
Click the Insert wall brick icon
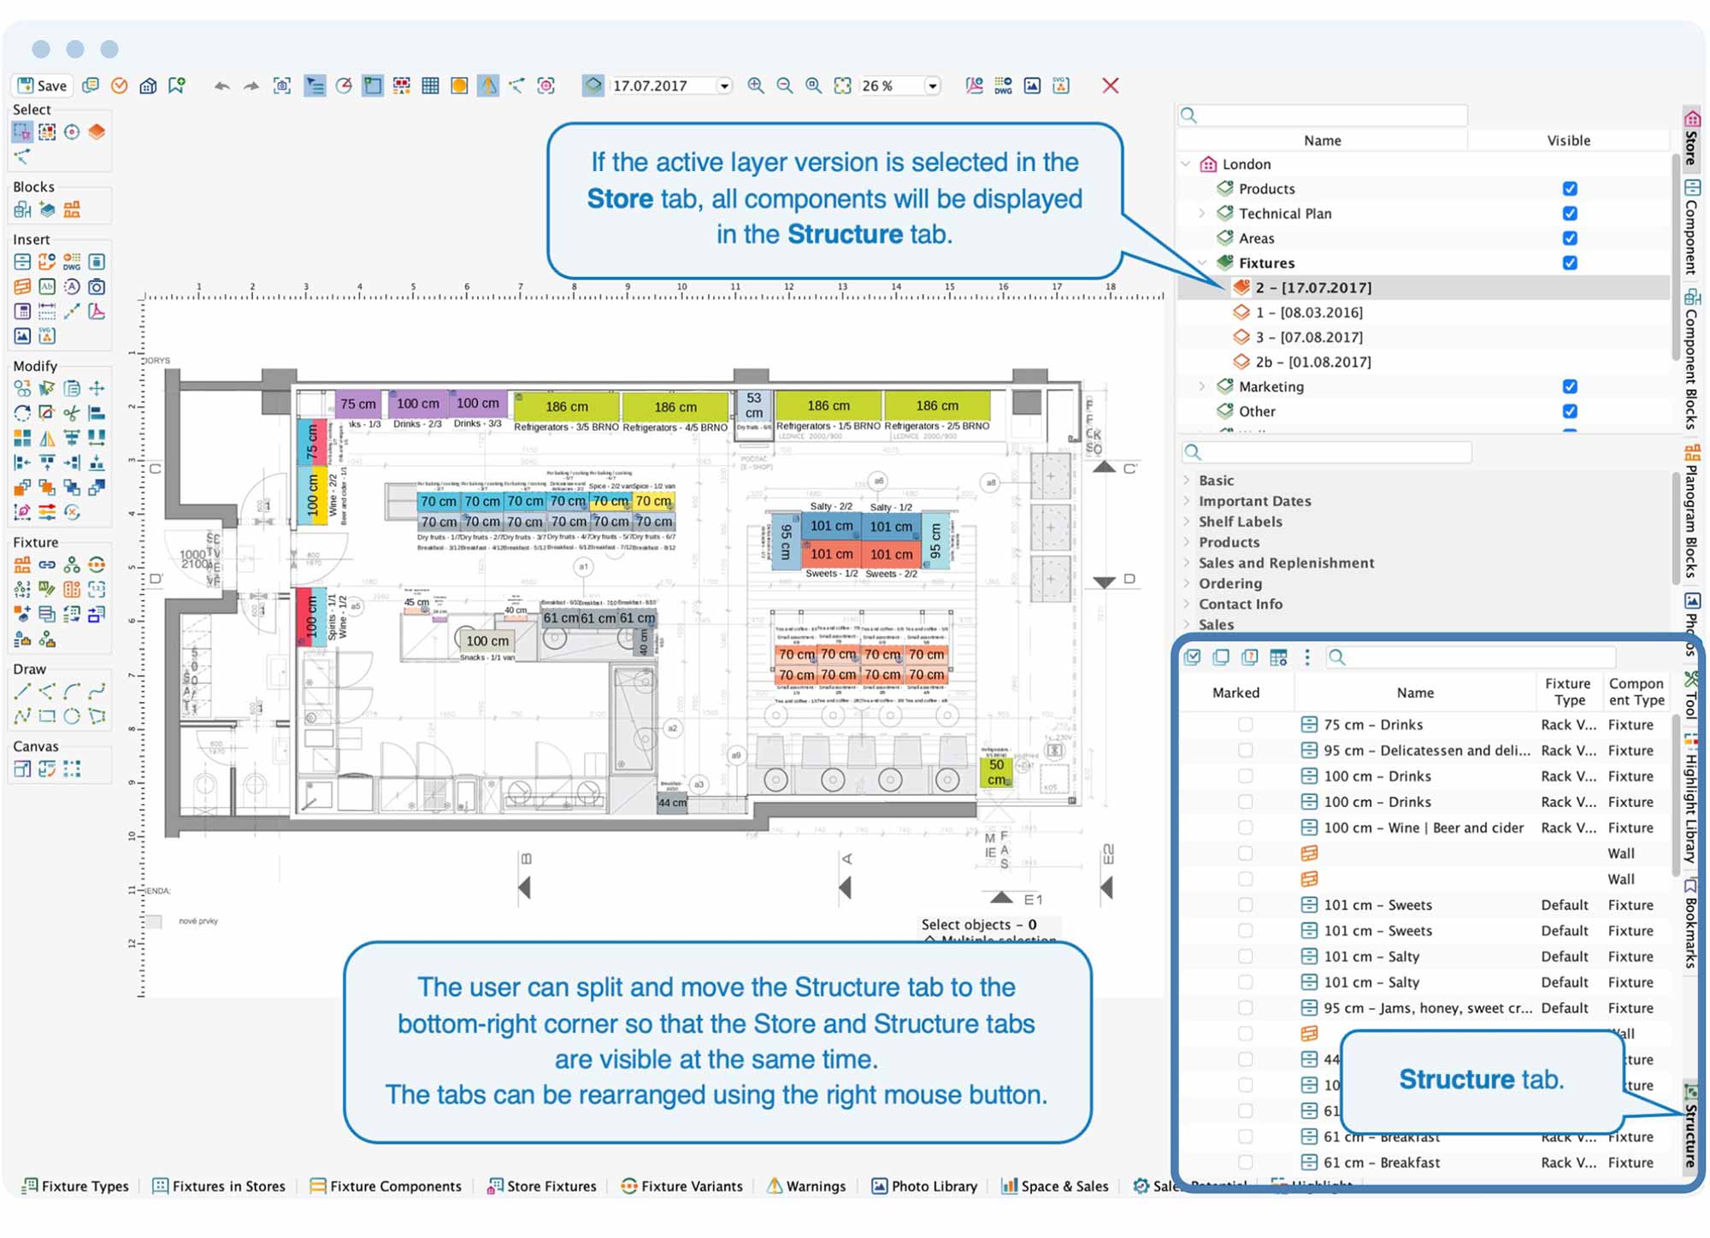tap(22, 286)
